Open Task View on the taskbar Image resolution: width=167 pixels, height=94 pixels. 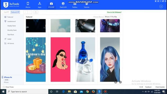click(x=57, y=92)
